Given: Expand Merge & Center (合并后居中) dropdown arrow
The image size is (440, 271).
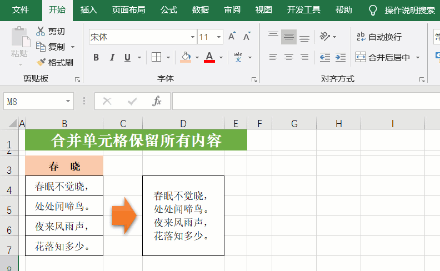Looking at the screenshot, I should (418, 58).
